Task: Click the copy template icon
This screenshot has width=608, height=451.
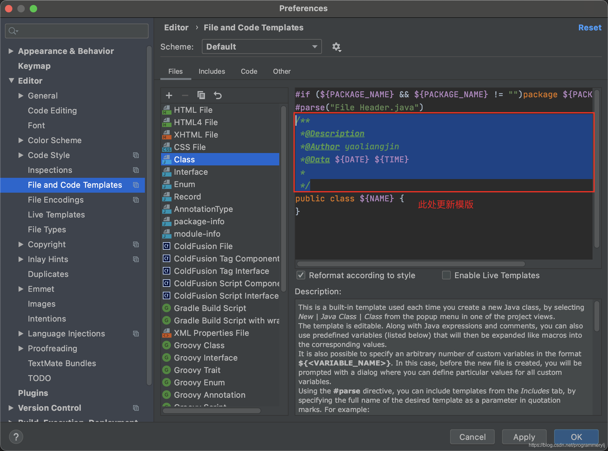Action: click(x=201, y=95)
